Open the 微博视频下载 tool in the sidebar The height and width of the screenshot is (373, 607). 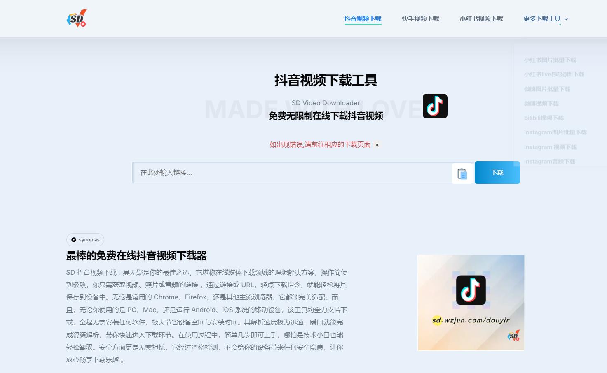pos(541,103)
